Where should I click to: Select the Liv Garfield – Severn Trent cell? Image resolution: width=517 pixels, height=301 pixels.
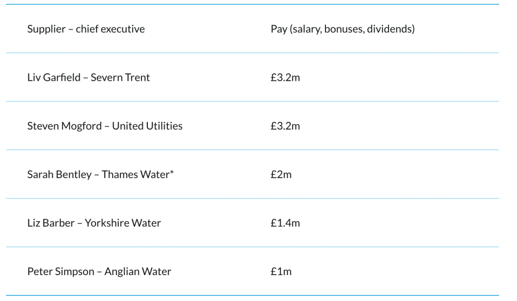tap(89, 78)
